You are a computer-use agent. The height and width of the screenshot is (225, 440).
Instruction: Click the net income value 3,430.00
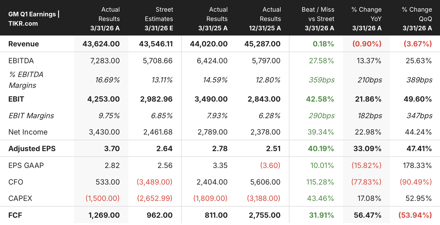coord(104,132)
